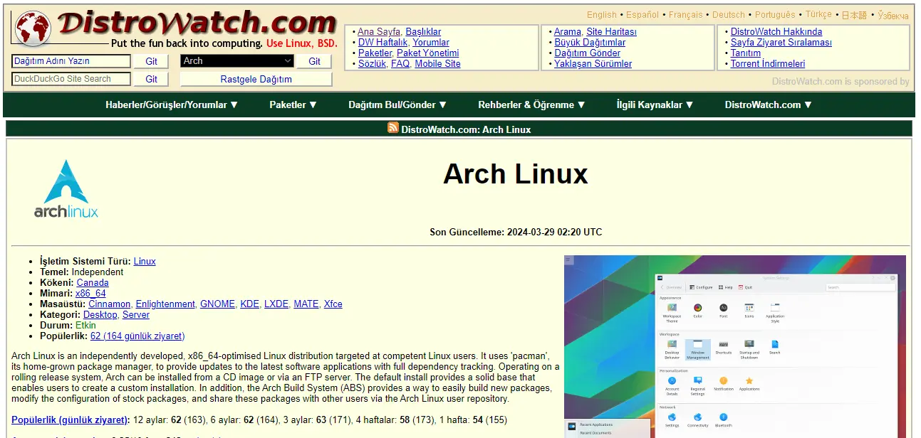Expand the Dağıtım Bul/Gönder menu
Image resolution: width=921 pixels, height=438 pixels.
(397, 105)
